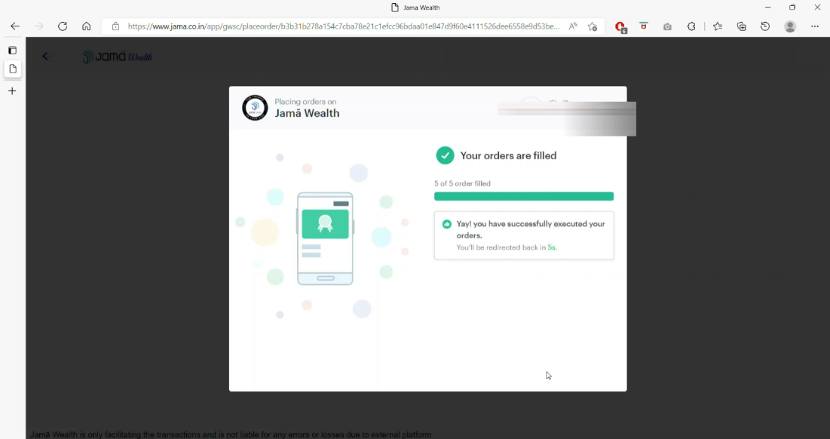This screenshot has width=830, height=439.
Task: Click the "Placing orders on" label
Action: 305,102
